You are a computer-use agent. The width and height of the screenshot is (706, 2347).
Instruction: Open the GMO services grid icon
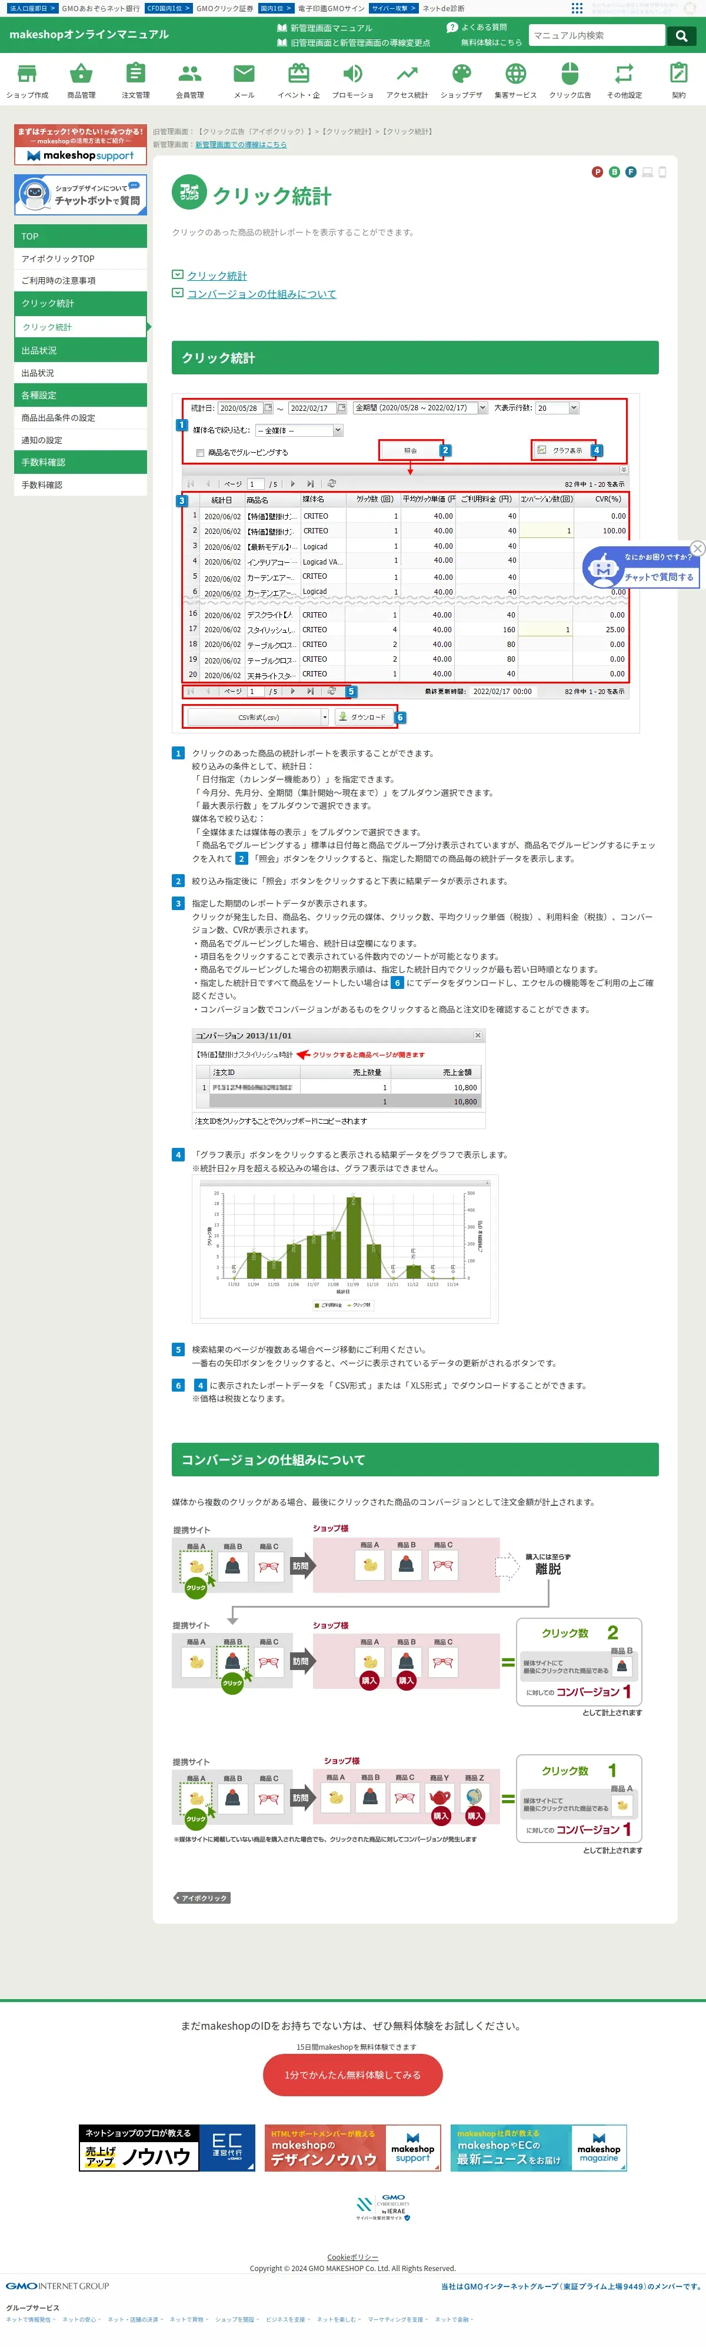pos(577,8)
